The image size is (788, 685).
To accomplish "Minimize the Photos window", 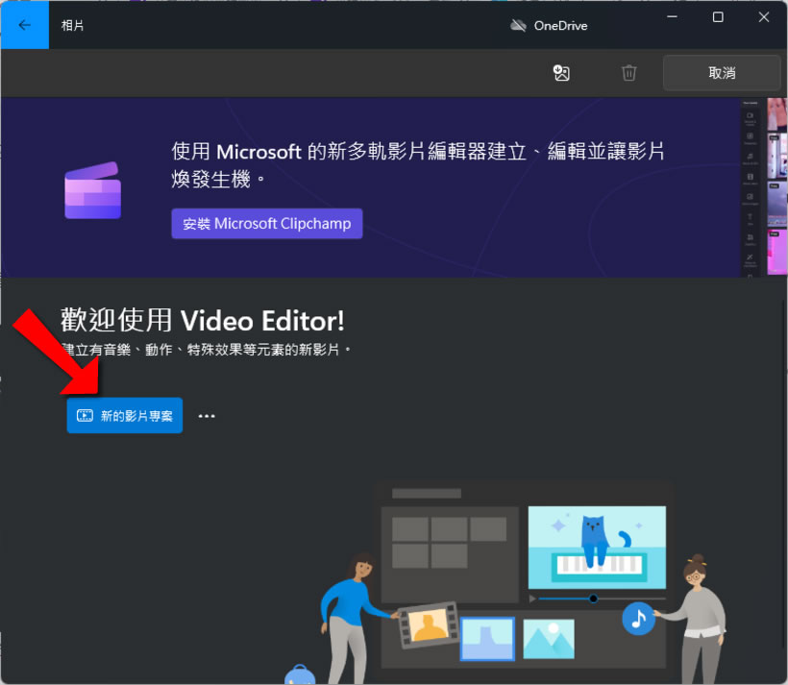I will [672, 17].
